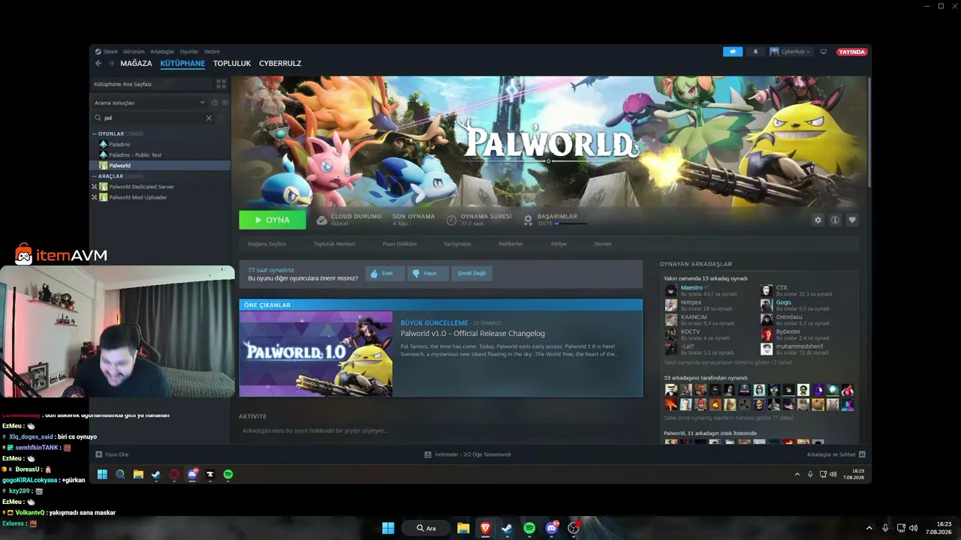Switch Steam to Big Picture mode

(x=824, y=52)
